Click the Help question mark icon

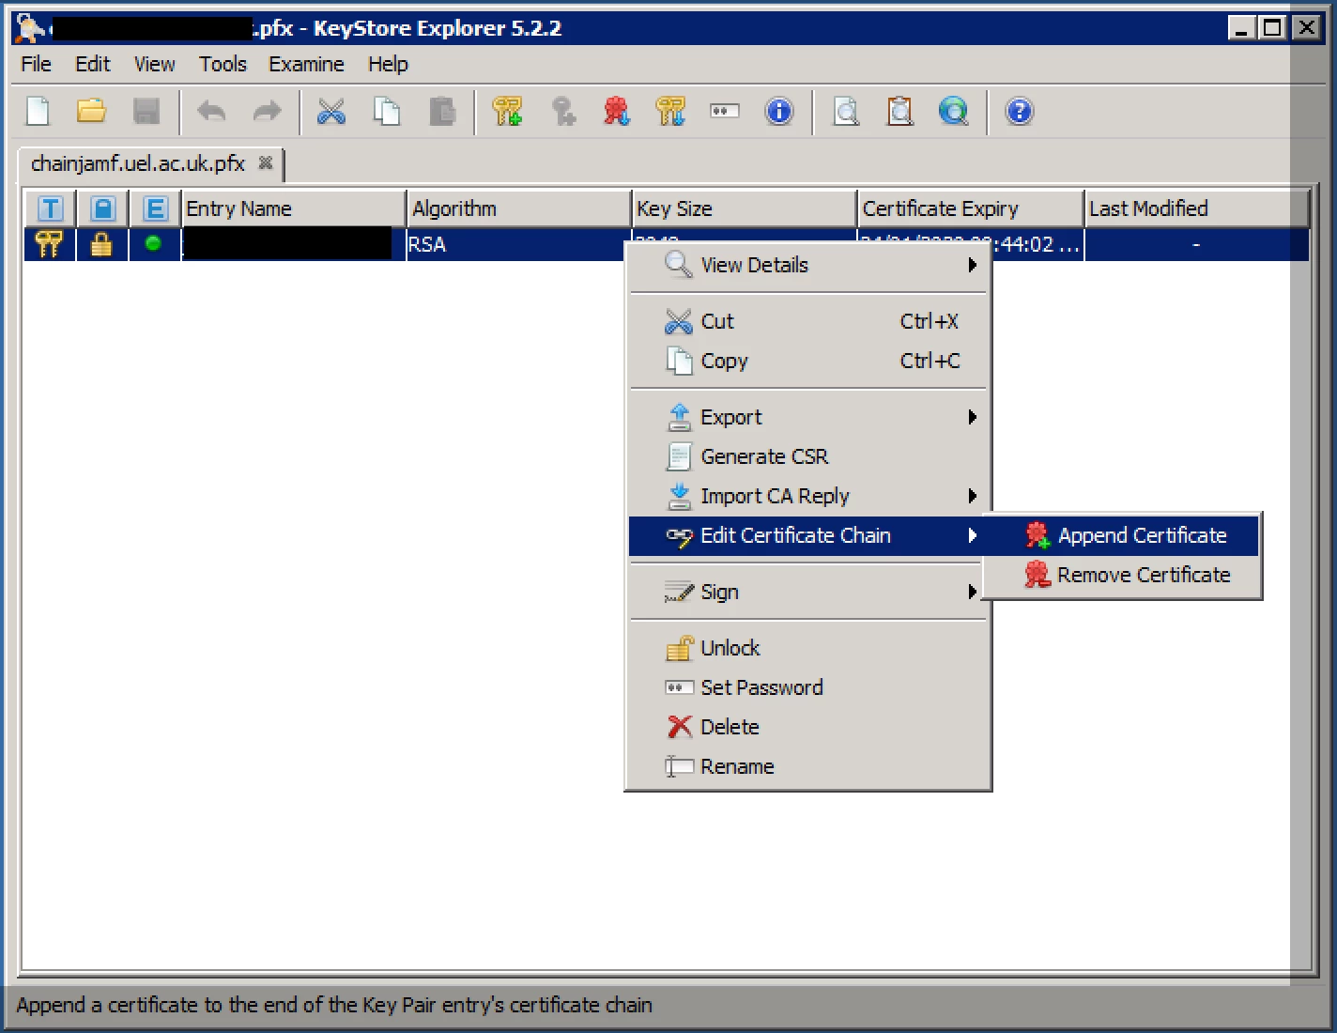coord(1020,112)
